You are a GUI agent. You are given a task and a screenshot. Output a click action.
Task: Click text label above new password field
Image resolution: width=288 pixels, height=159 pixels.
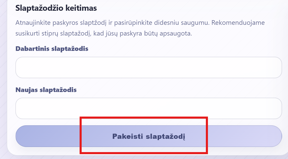pos(46,90)
